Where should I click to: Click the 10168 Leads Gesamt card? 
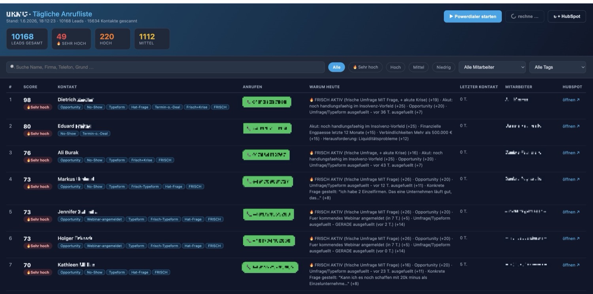click(x=27, y=39)
